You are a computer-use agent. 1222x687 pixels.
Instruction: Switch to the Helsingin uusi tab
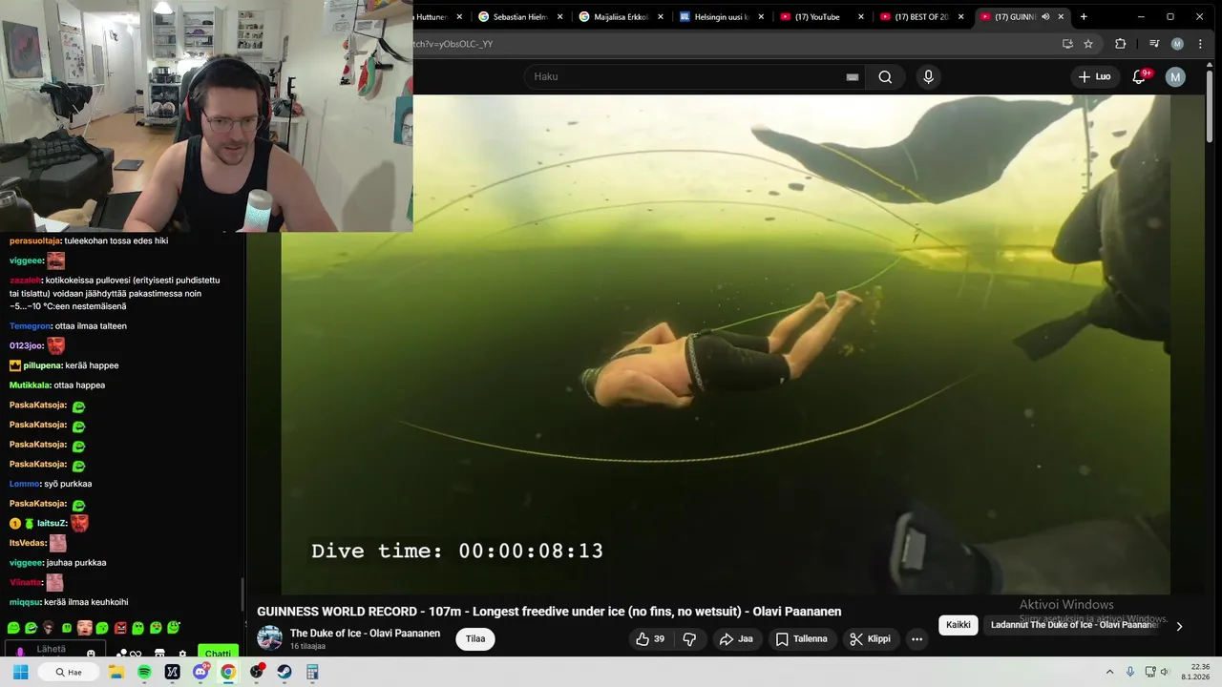[721, 17]
